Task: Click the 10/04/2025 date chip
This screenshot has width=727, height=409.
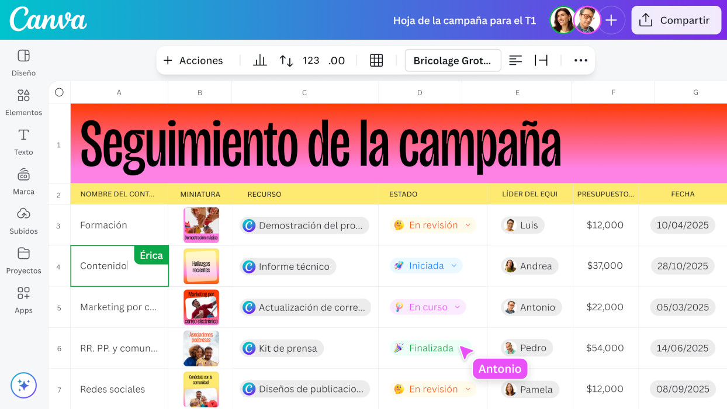Action: click(683, 225)
